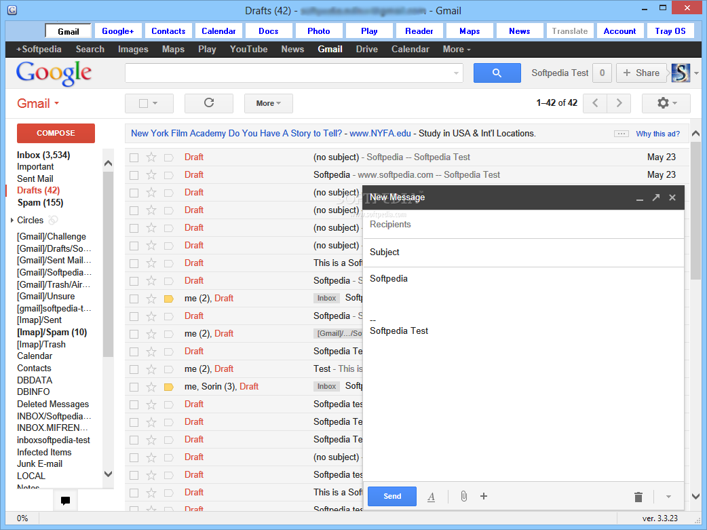Star the me, Sorin (3) conversation
This screenshot has width=707, height=530.
(x=151, y=387)
